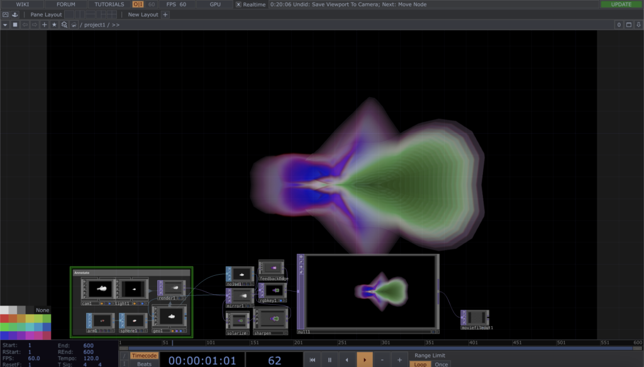Pause the timeline playback
Image resolution: width=644 pixels, height=367 pixels.
click(x=329, y=359)
